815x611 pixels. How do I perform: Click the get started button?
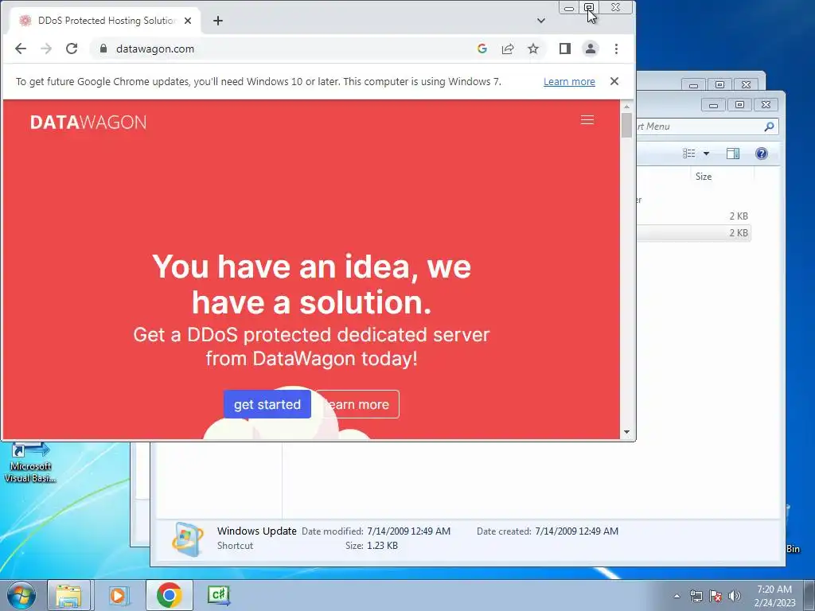(267, 404)
